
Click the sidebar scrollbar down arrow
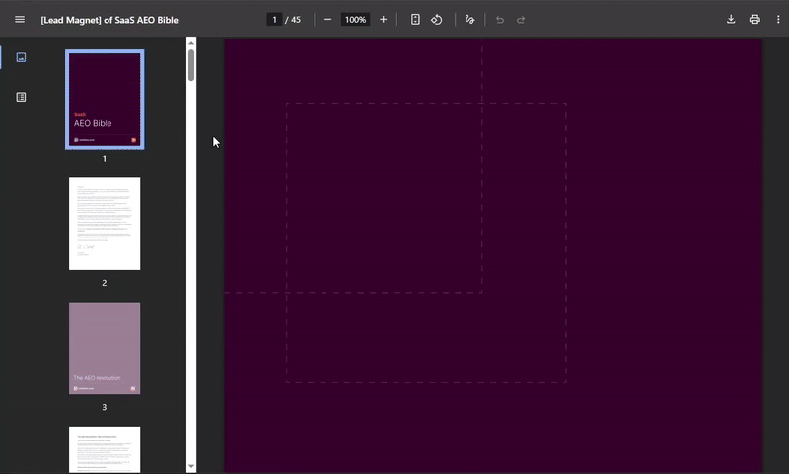[x=191, y=466]
